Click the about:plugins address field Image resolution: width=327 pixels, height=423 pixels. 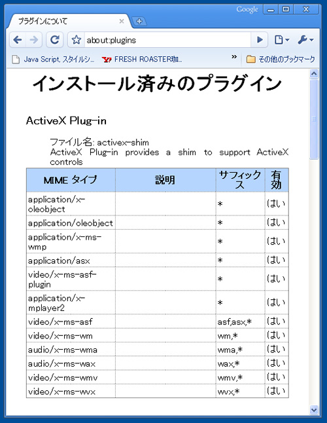pos(167,40)
